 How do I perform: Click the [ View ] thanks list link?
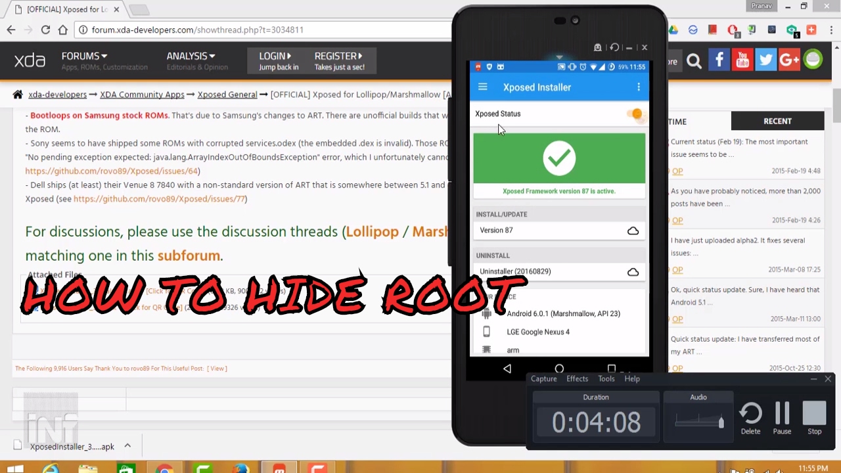point(217,369)
